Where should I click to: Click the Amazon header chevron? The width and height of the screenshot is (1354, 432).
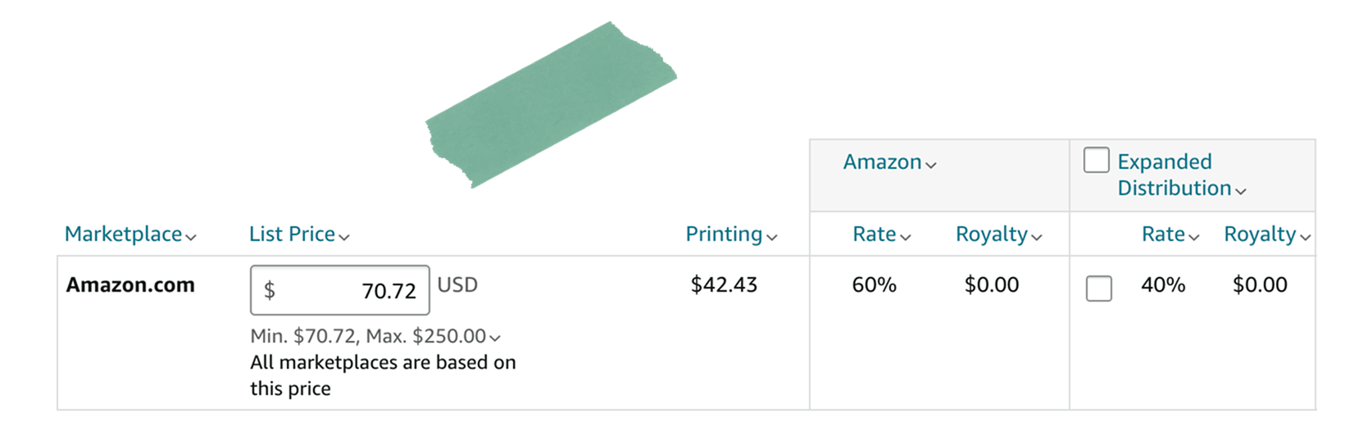[931, 166]
